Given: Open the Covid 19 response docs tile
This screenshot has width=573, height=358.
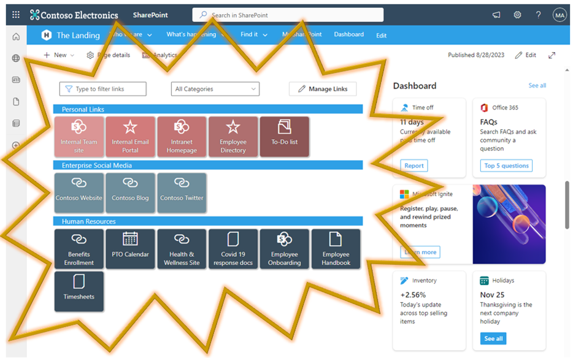Looking at the screenshot, I should tap(233, 249).
